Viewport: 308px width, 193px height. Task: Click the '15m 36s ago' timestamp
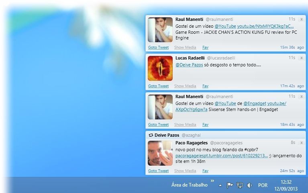click(x=292, y=47)
